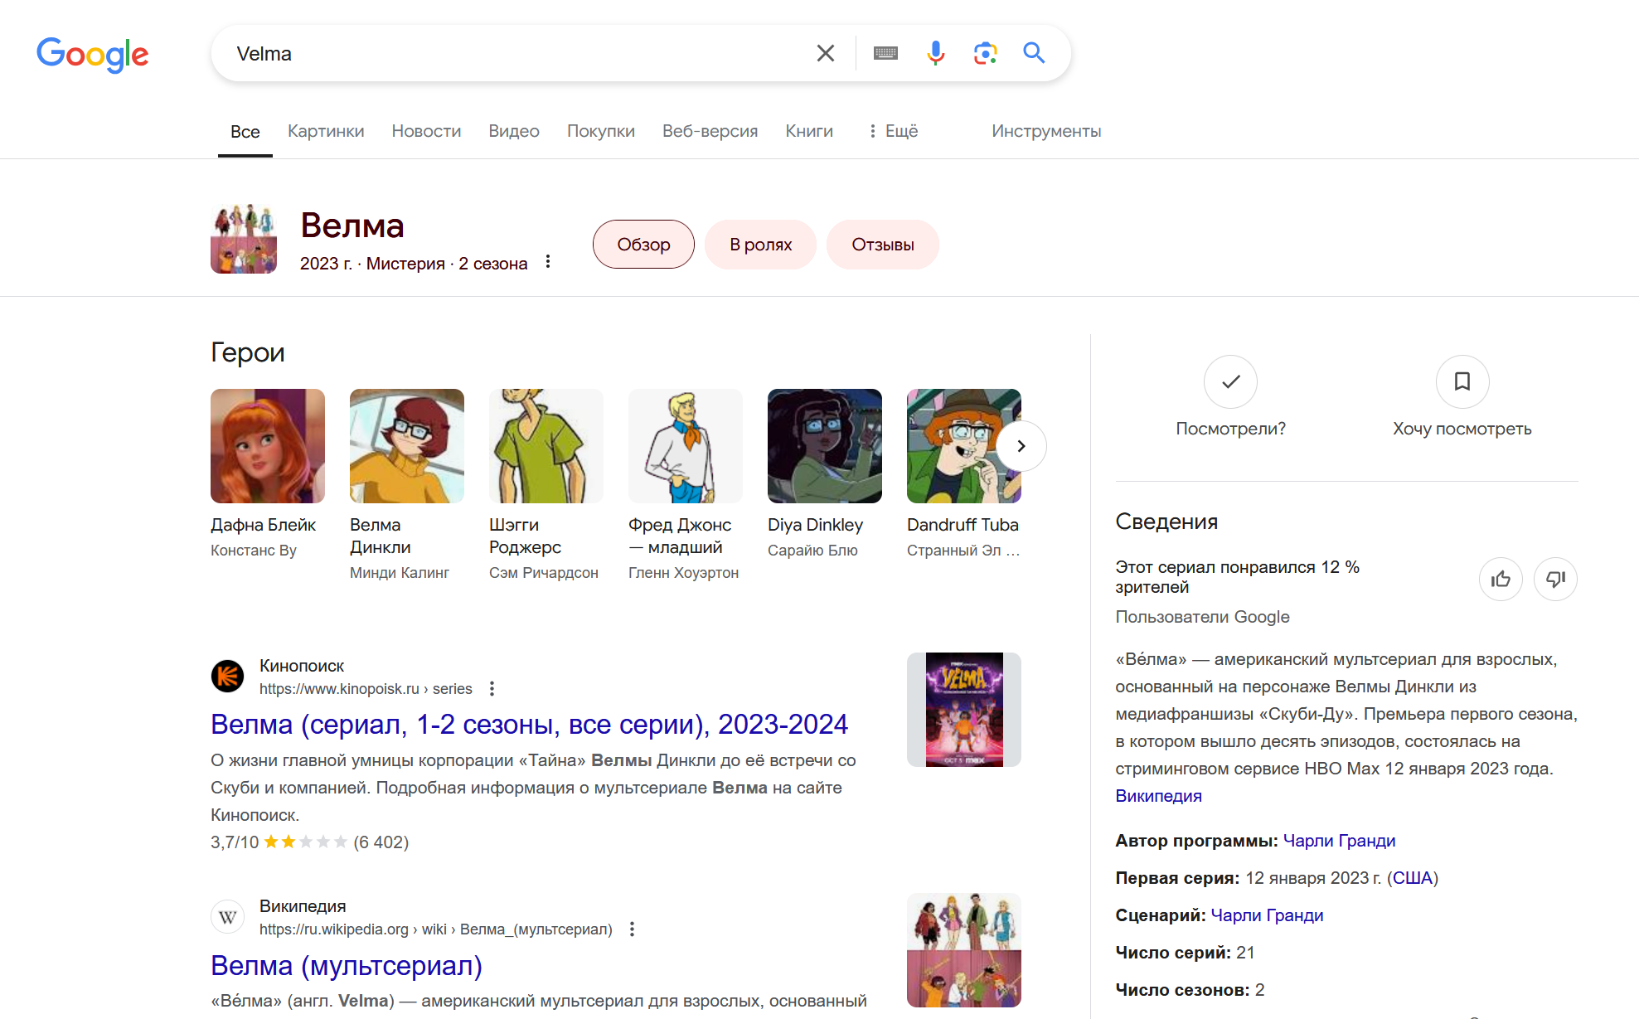Click the Дафна Блейк name text
Image resolution: width=1639 pixels, height=1019 pixels.
(263, 525)
